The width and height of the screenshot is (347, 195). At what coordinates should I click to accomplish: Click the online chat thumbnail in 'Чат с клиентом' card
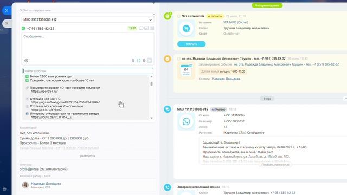186,28
